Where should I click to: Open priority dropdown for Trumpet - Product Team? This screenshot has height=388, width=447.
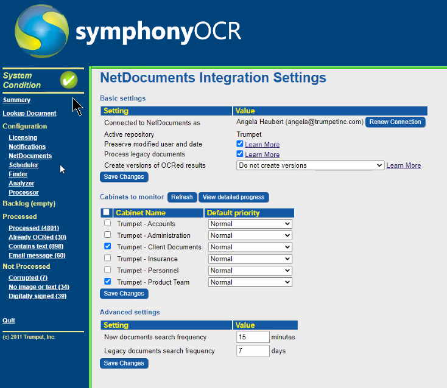250,282
